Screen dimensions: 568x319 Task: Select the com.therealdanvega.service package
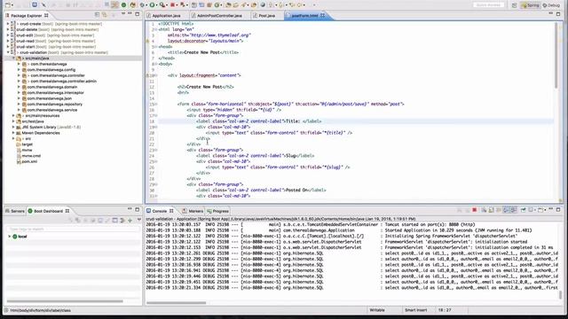point(52,110)
